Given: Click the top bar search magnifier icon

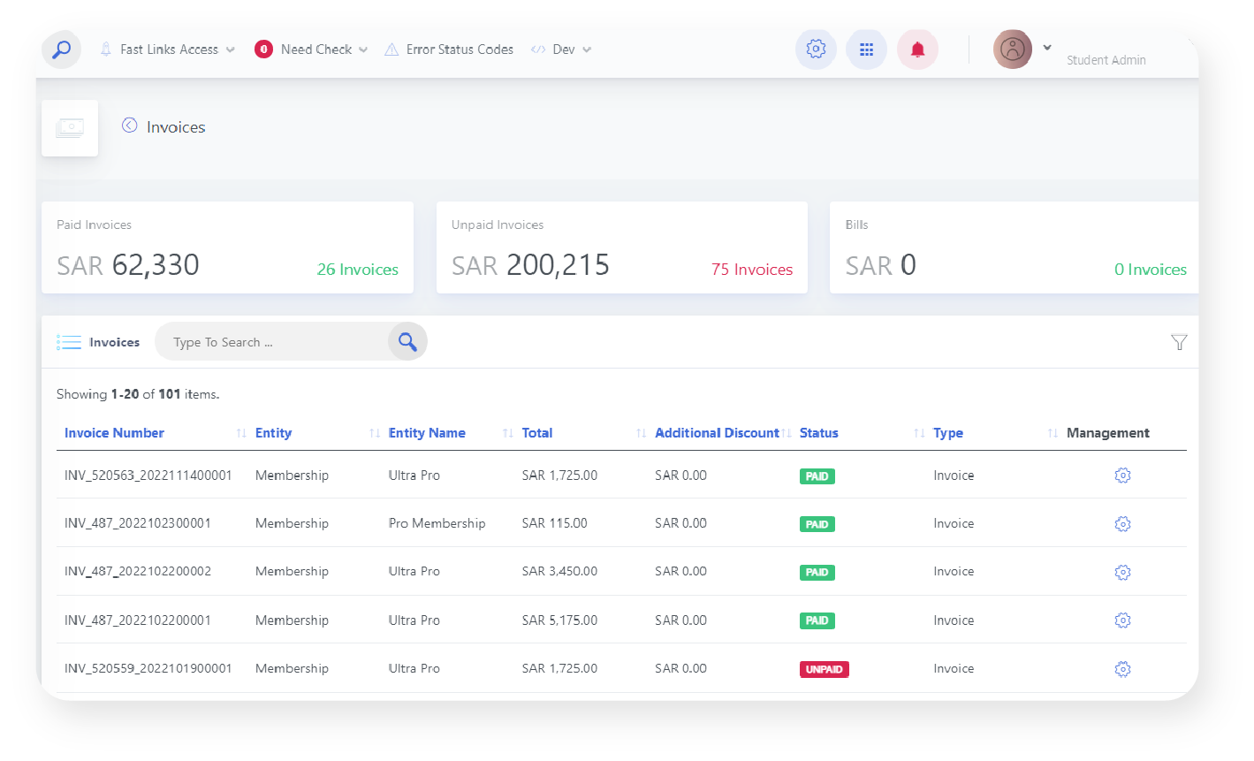Looking at the screenshot, I should [61, 49].
